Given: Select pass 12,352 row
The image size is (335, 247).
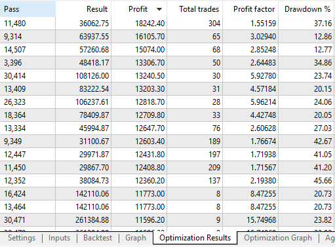Looking at the screenshot, I should pyautogui.click(x=167, y=181).
